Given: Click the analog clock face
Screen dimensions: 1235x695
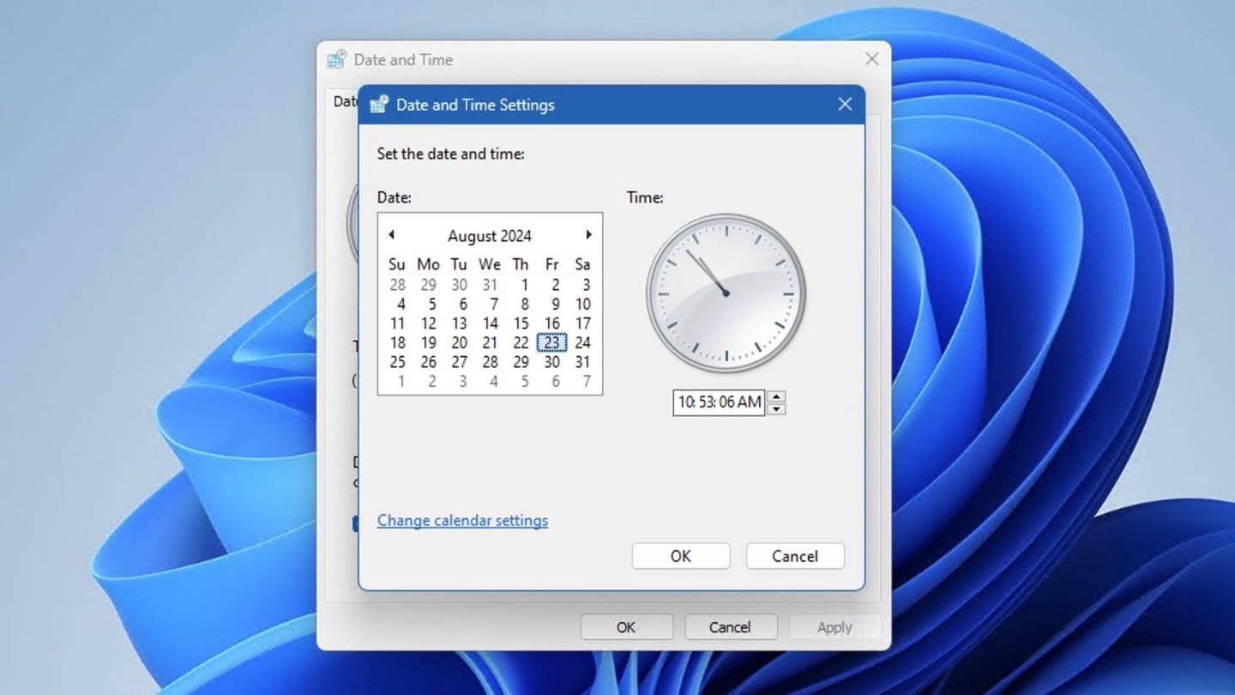Looking at the screenshot, I should [725, 294].
